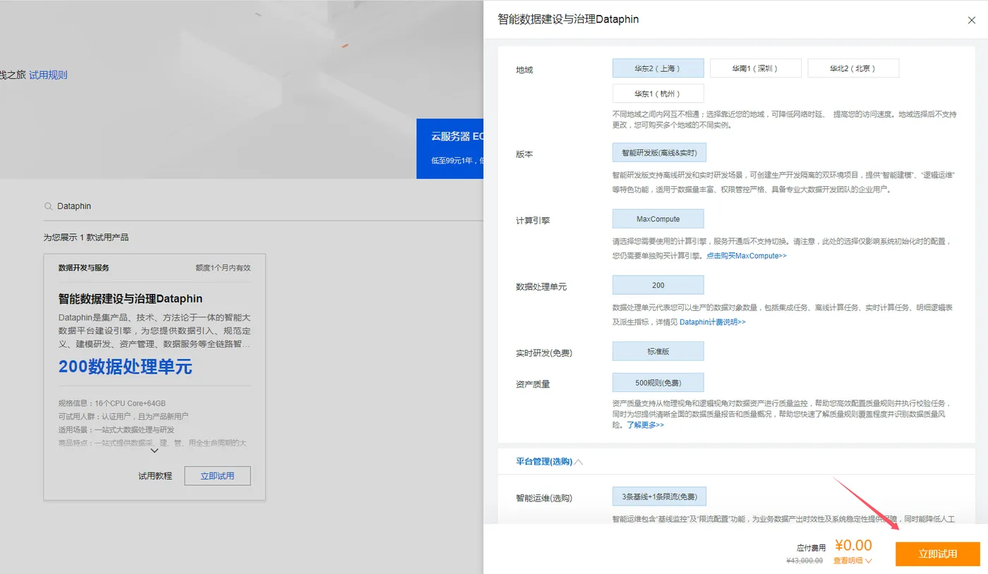Select region 华北2(北京)
This screenshot has width=988, height=574.
[853, 68]
